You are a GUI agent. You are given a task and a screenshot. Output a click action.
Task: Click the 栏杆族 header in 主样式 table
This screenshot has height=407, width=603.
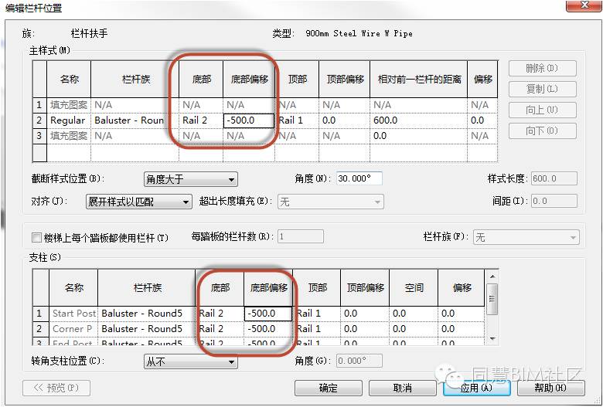(135, 80)
